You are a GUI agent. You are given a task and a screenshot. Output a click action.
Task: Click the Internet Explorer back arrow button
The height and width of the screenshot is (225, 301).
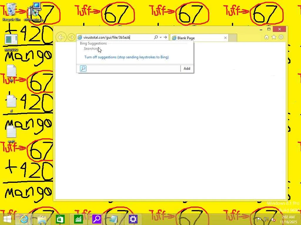click(x=61, y=37)
